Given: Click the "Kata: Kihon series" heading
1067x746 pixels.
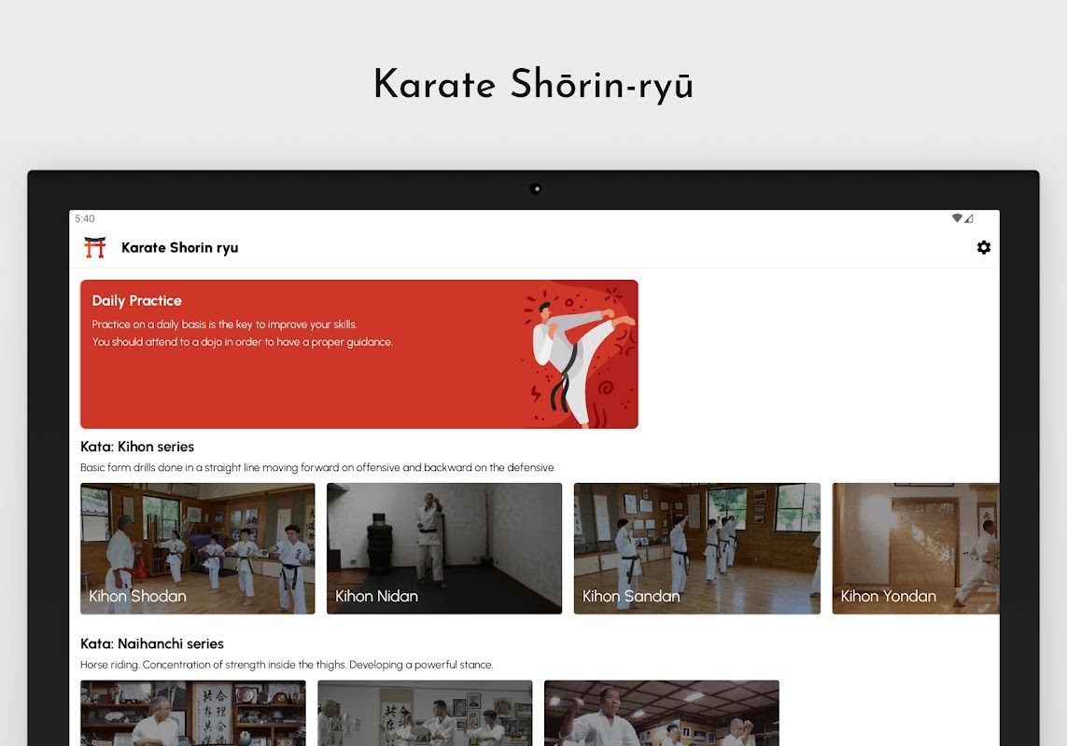Looking at the screenshot, I should coord(137,447).
